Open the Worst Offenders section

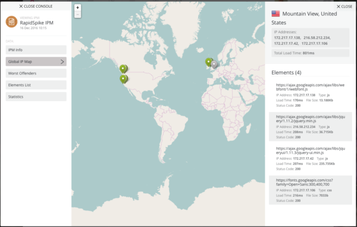pyautogui.click(x=36, y=73)
